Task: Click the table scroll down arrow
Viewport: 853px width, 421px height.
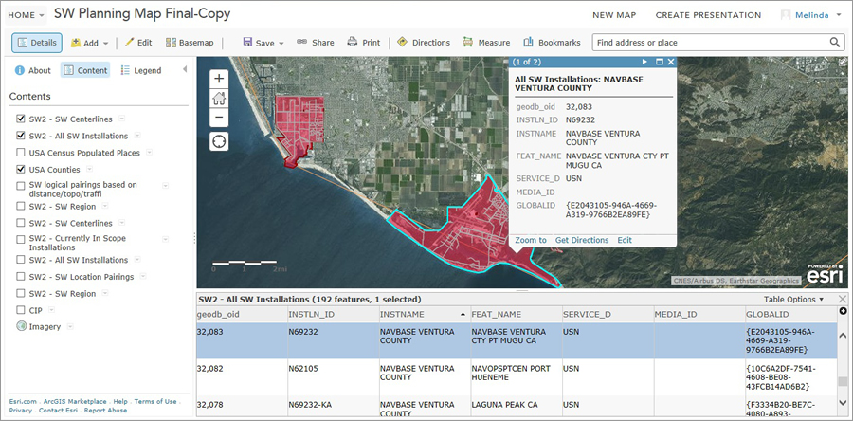Action: coord(843,402)
